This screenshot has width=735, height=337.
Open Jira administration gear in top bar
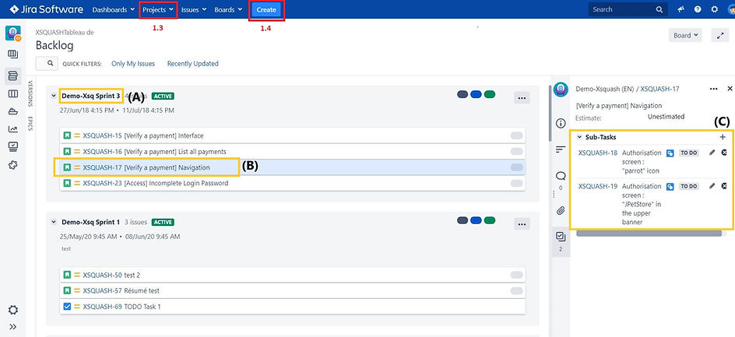click(x=714, y=9)
